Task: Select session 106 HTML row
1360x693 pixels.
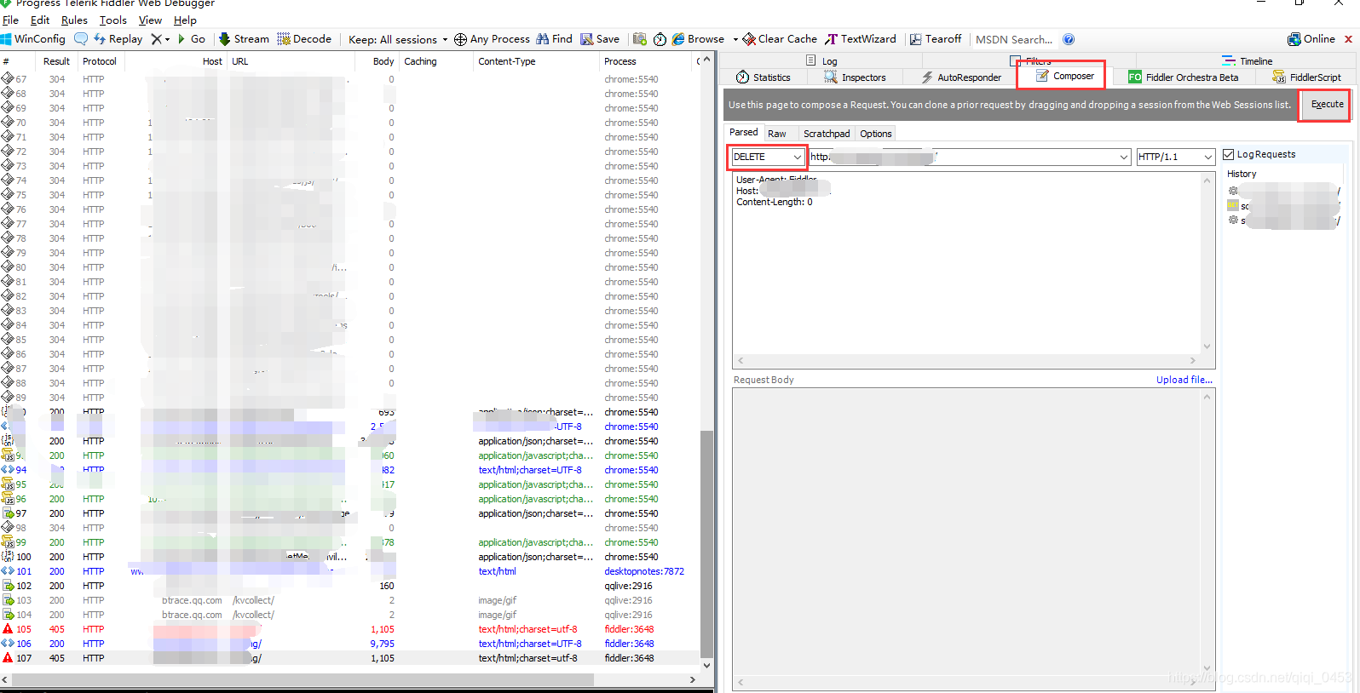Action: click(x=349, y=644)
